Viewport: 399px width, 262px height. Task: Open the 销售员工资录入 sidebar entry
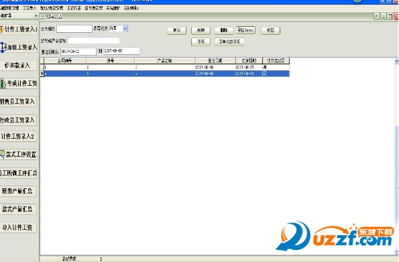click(18, 101)
